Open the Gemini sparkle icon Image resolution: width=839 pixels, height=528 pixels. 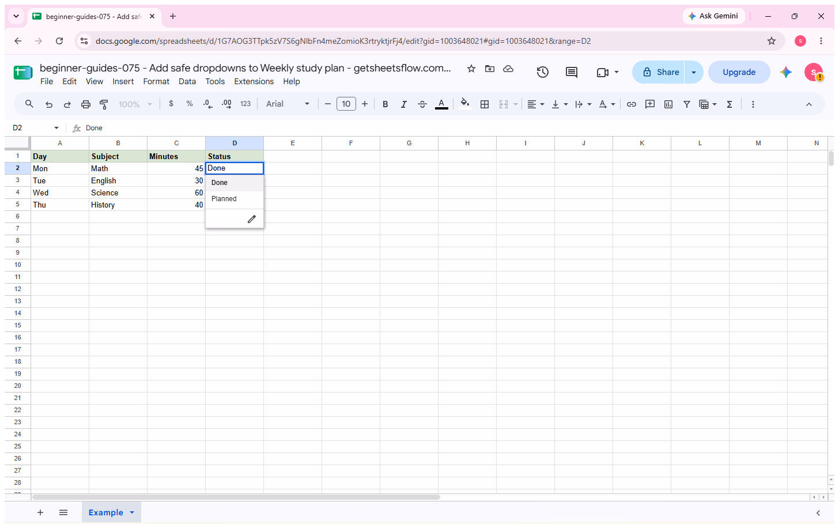click(x=786, y=72)
